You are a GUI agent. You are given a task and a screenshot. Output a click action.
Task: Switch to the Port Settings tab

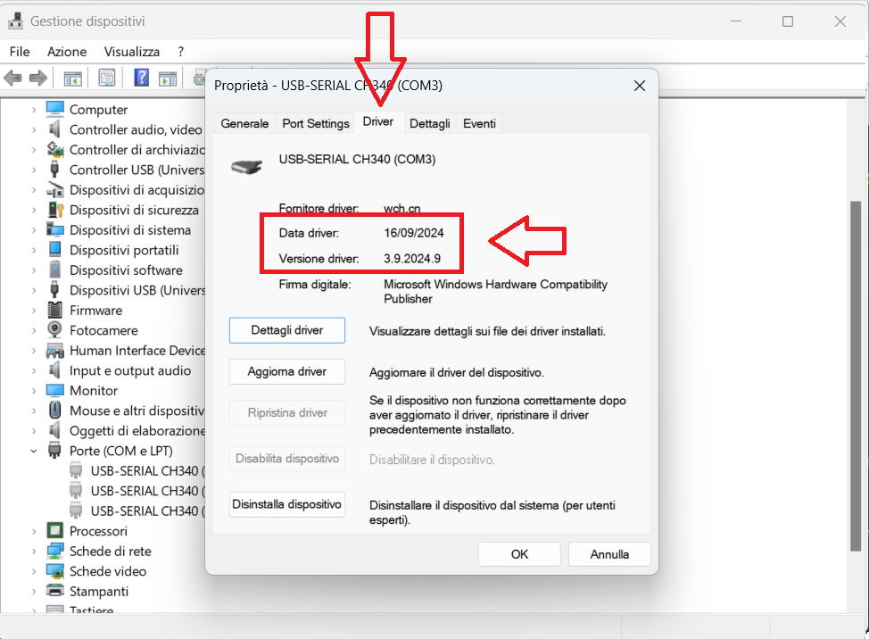[315, 123]
